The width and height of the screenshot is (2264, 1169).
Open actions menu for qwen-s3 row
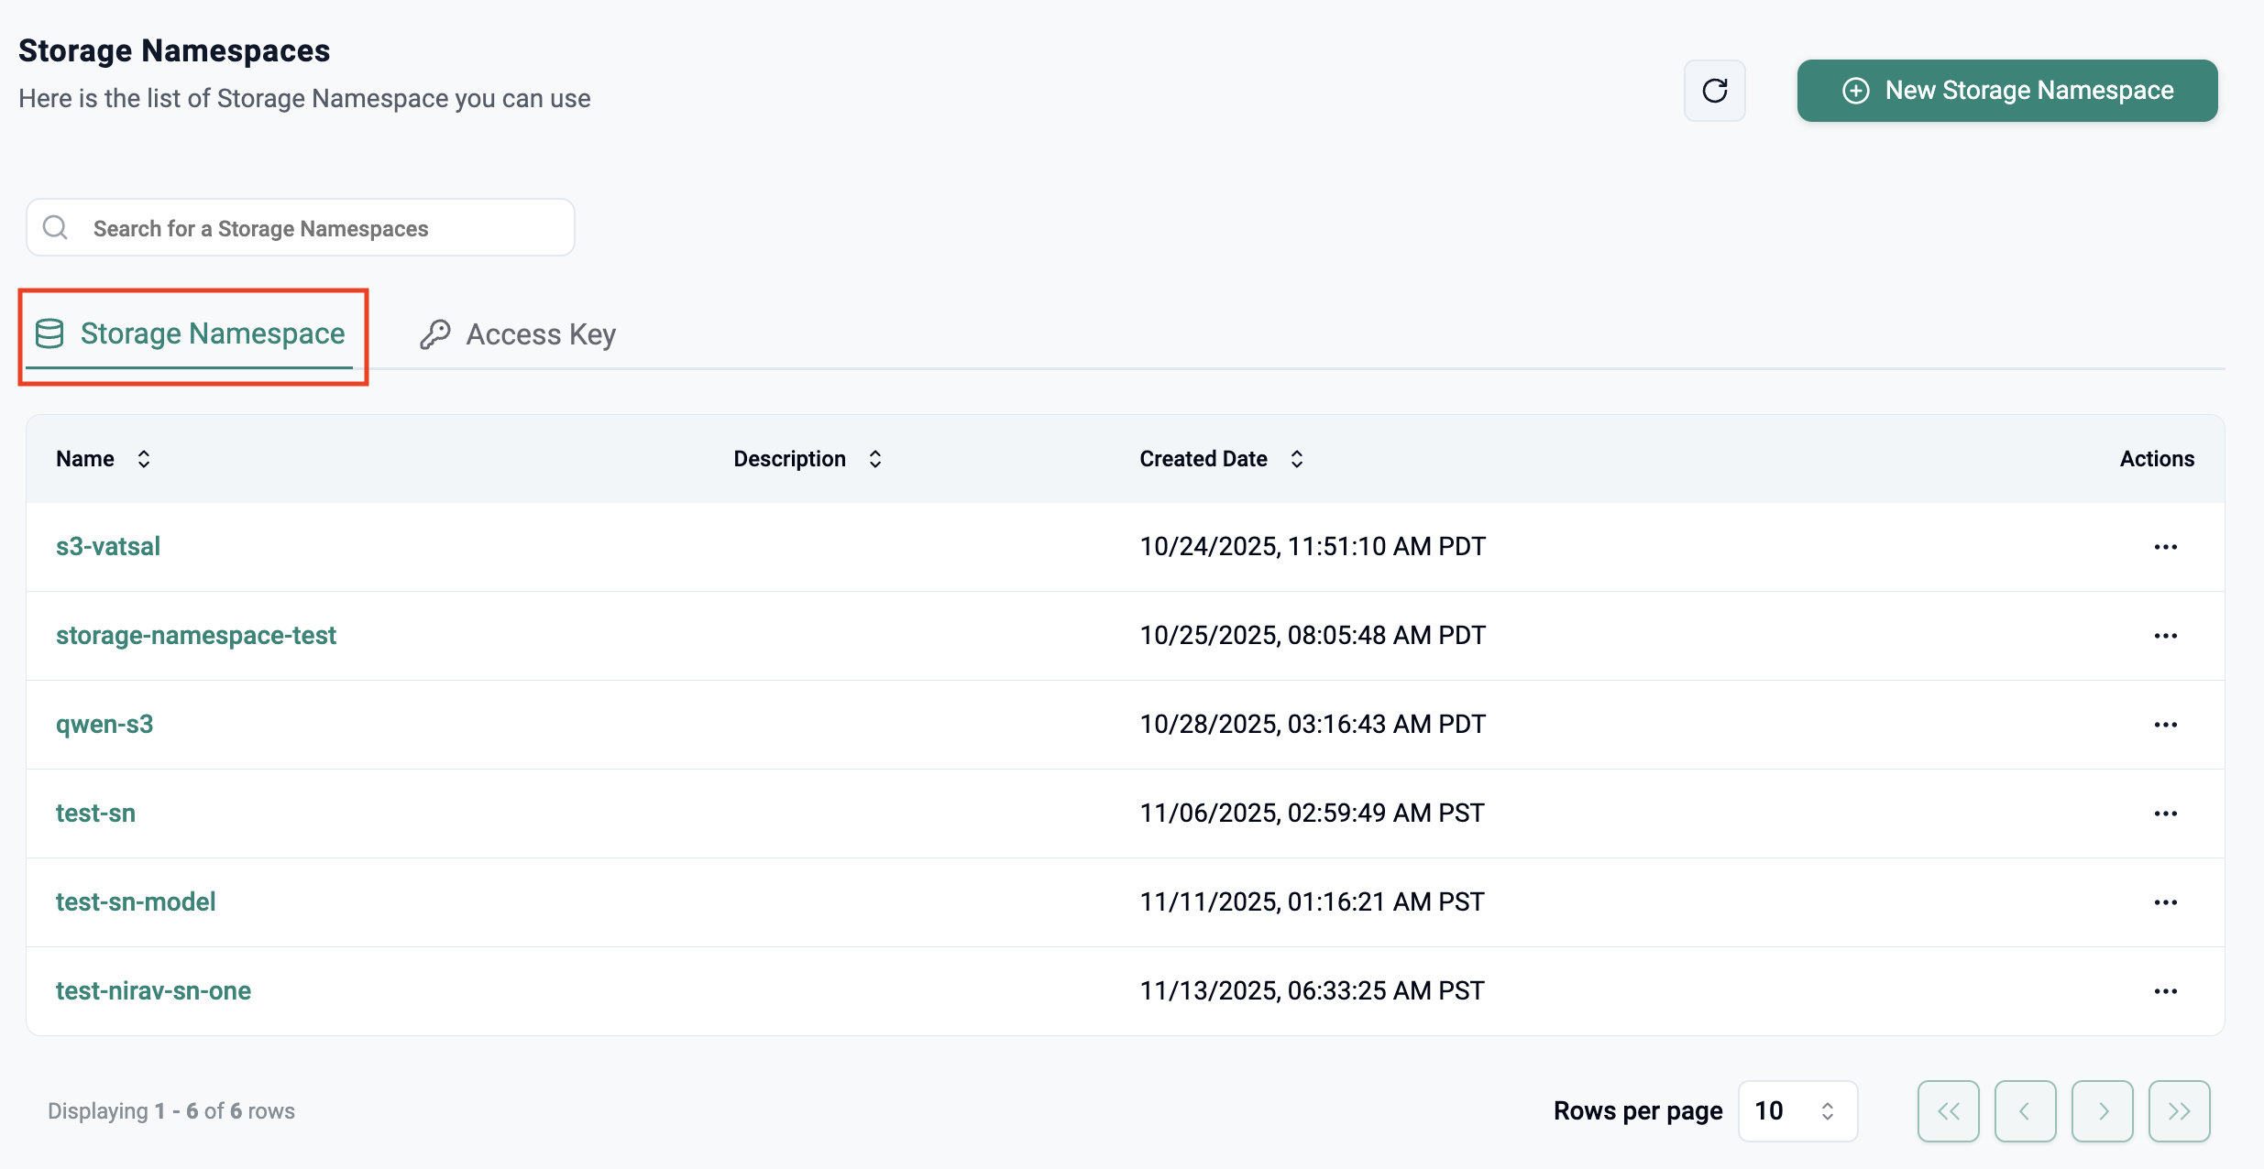coord(2165,725)
